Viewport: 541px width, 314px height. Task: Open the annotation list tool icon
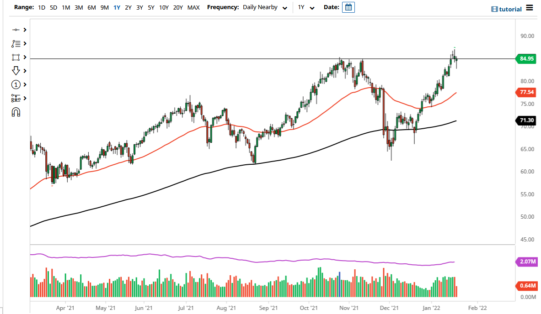(x=16, y=43)
